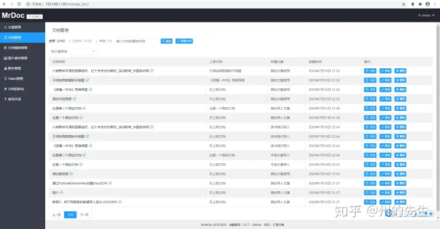Image resolution: width=440 pixels, height=229 pixels.
Task: Delete the 简介 document
Action: point(400,192)
